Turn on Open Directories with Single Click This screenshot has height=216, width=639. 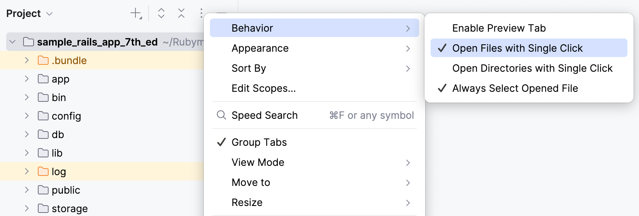tap(532, 68)
